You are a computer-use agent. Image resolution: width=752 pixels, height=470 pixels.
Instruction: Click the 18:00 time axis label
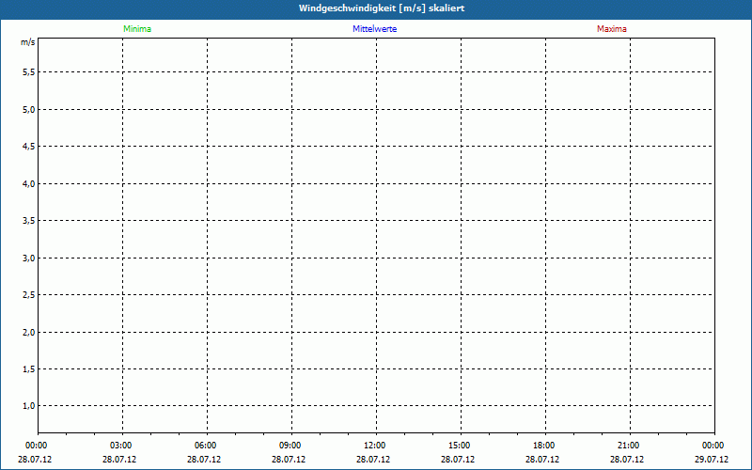tap(544, 446)
